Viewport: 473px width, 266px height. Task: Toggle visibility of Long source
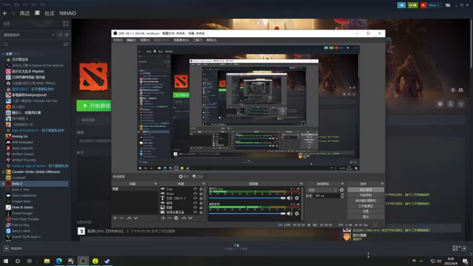click(x=195, y=189)
